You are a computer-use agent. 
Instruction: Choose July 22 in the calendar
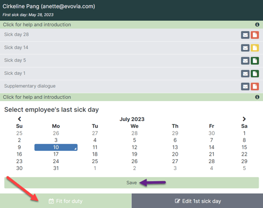click(x=244, y=154)
